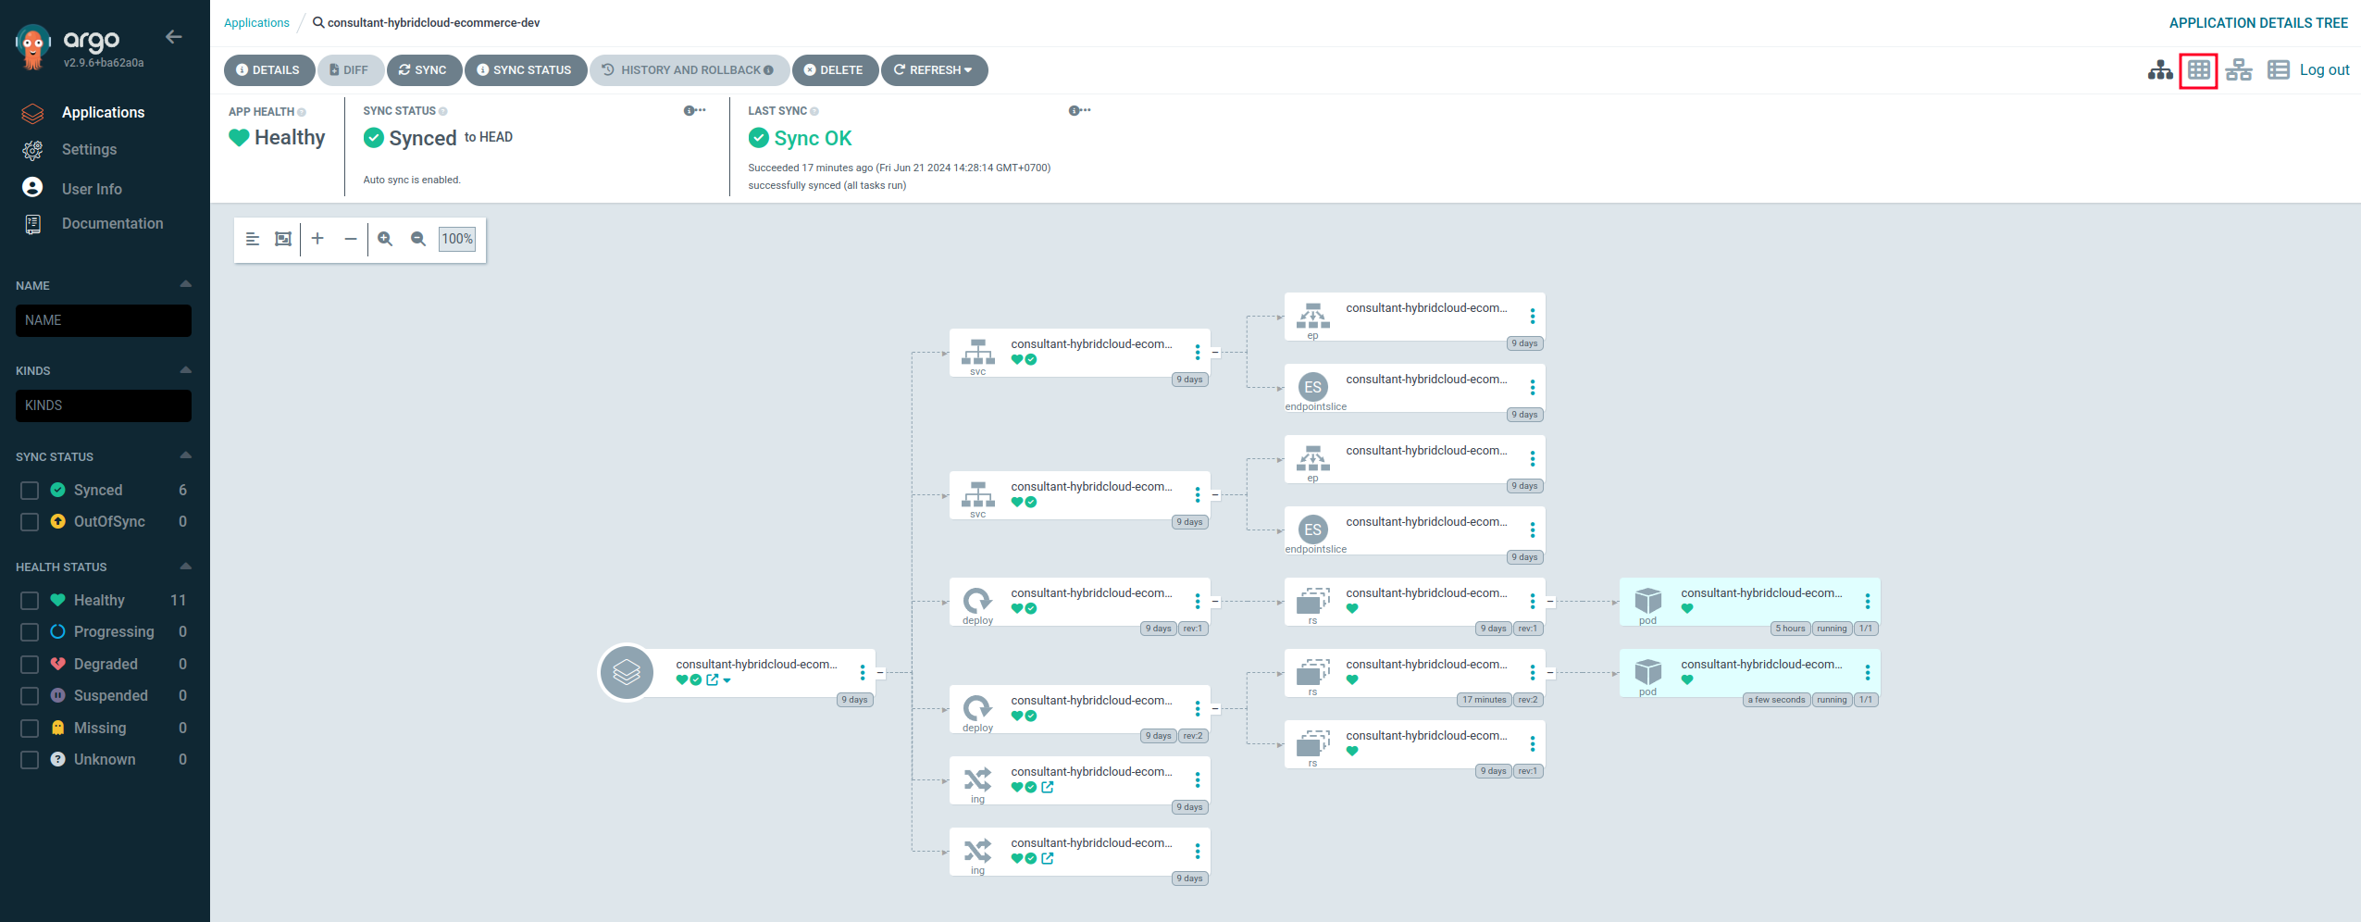Image resolution: width=2361 pixels, height=922 pixels.
Task: Focus the NAME filter input
Action: (104, 320)
